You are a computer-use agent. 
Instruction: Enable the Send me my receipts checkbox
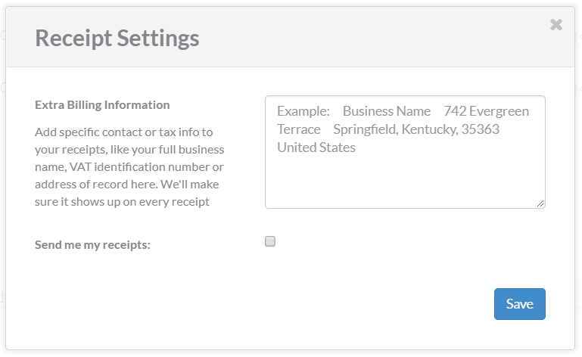click(270, 242)
